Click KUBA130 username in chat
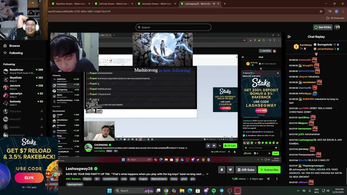Image resolution: width=347 pixels, height=195 pixels. coord(308,99)
